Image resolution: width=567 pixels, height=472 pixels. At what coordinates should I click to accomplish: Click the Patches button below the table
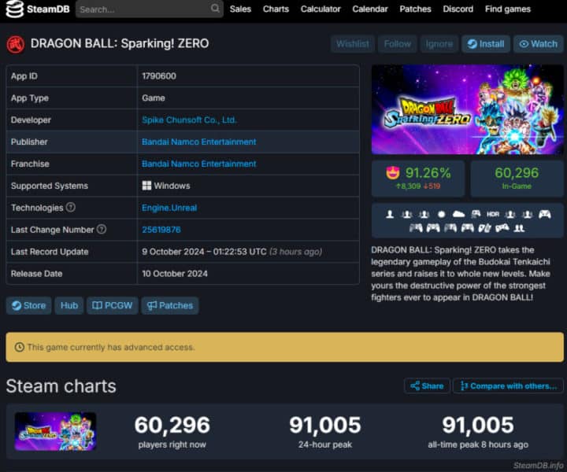pyautogui.click(x=169, y=305)
